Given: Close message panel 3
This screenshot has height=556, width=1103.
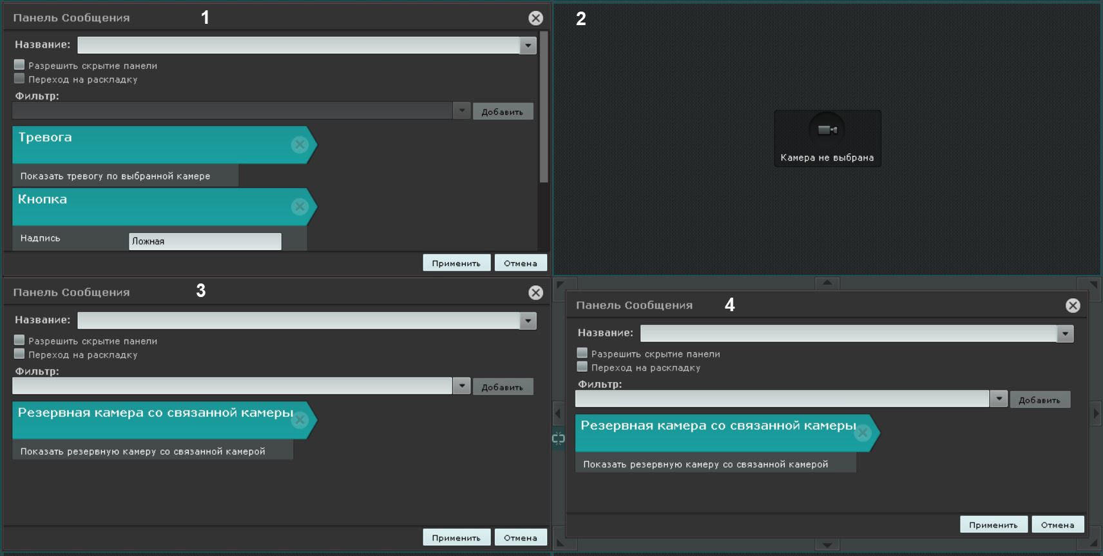Looking at the screenshot, I should click(x=535, y=292).
